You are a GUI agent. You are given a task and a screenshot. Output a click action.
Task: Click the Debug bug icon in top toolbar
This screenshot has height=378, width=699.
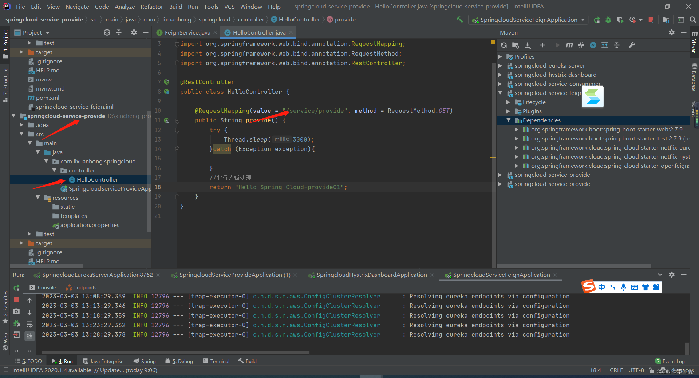[x=608, y=20]
